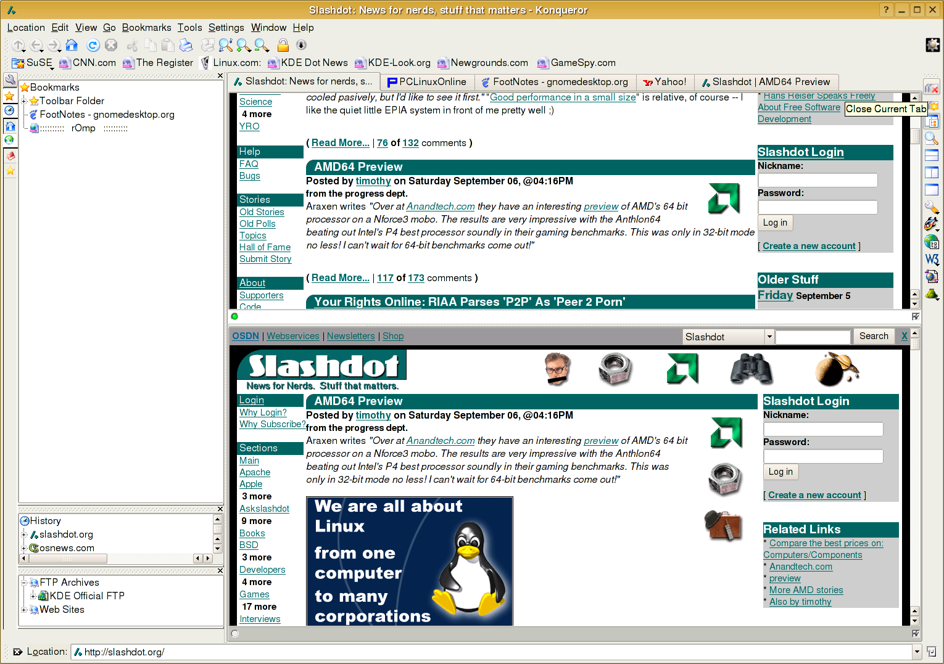Open the security padlock icon
The image size is (944, 664).
tap(283, 45)
